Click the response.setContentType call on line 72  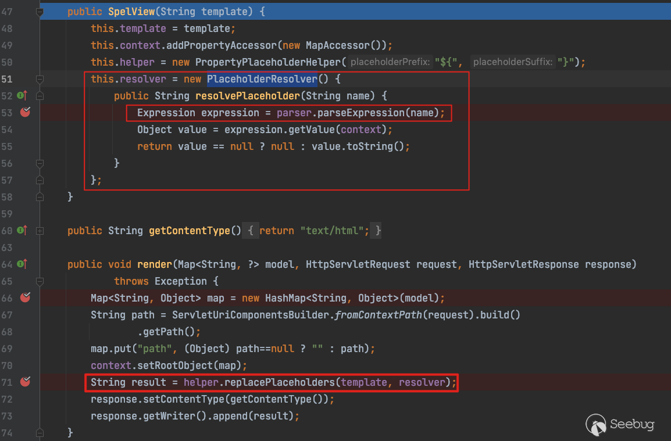[x=158, y=399]
